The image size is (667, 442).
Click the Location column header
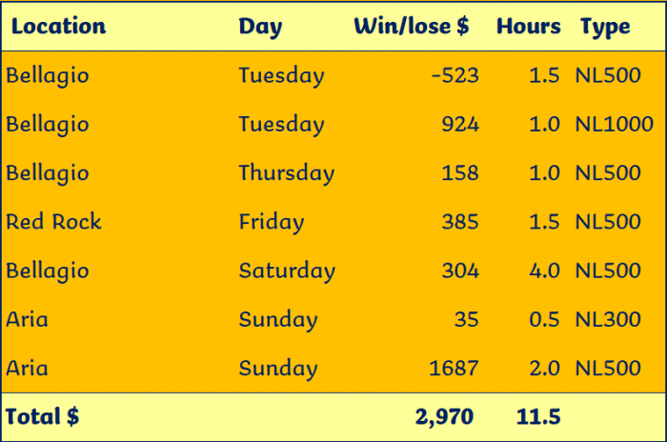(x=59, y=27)
